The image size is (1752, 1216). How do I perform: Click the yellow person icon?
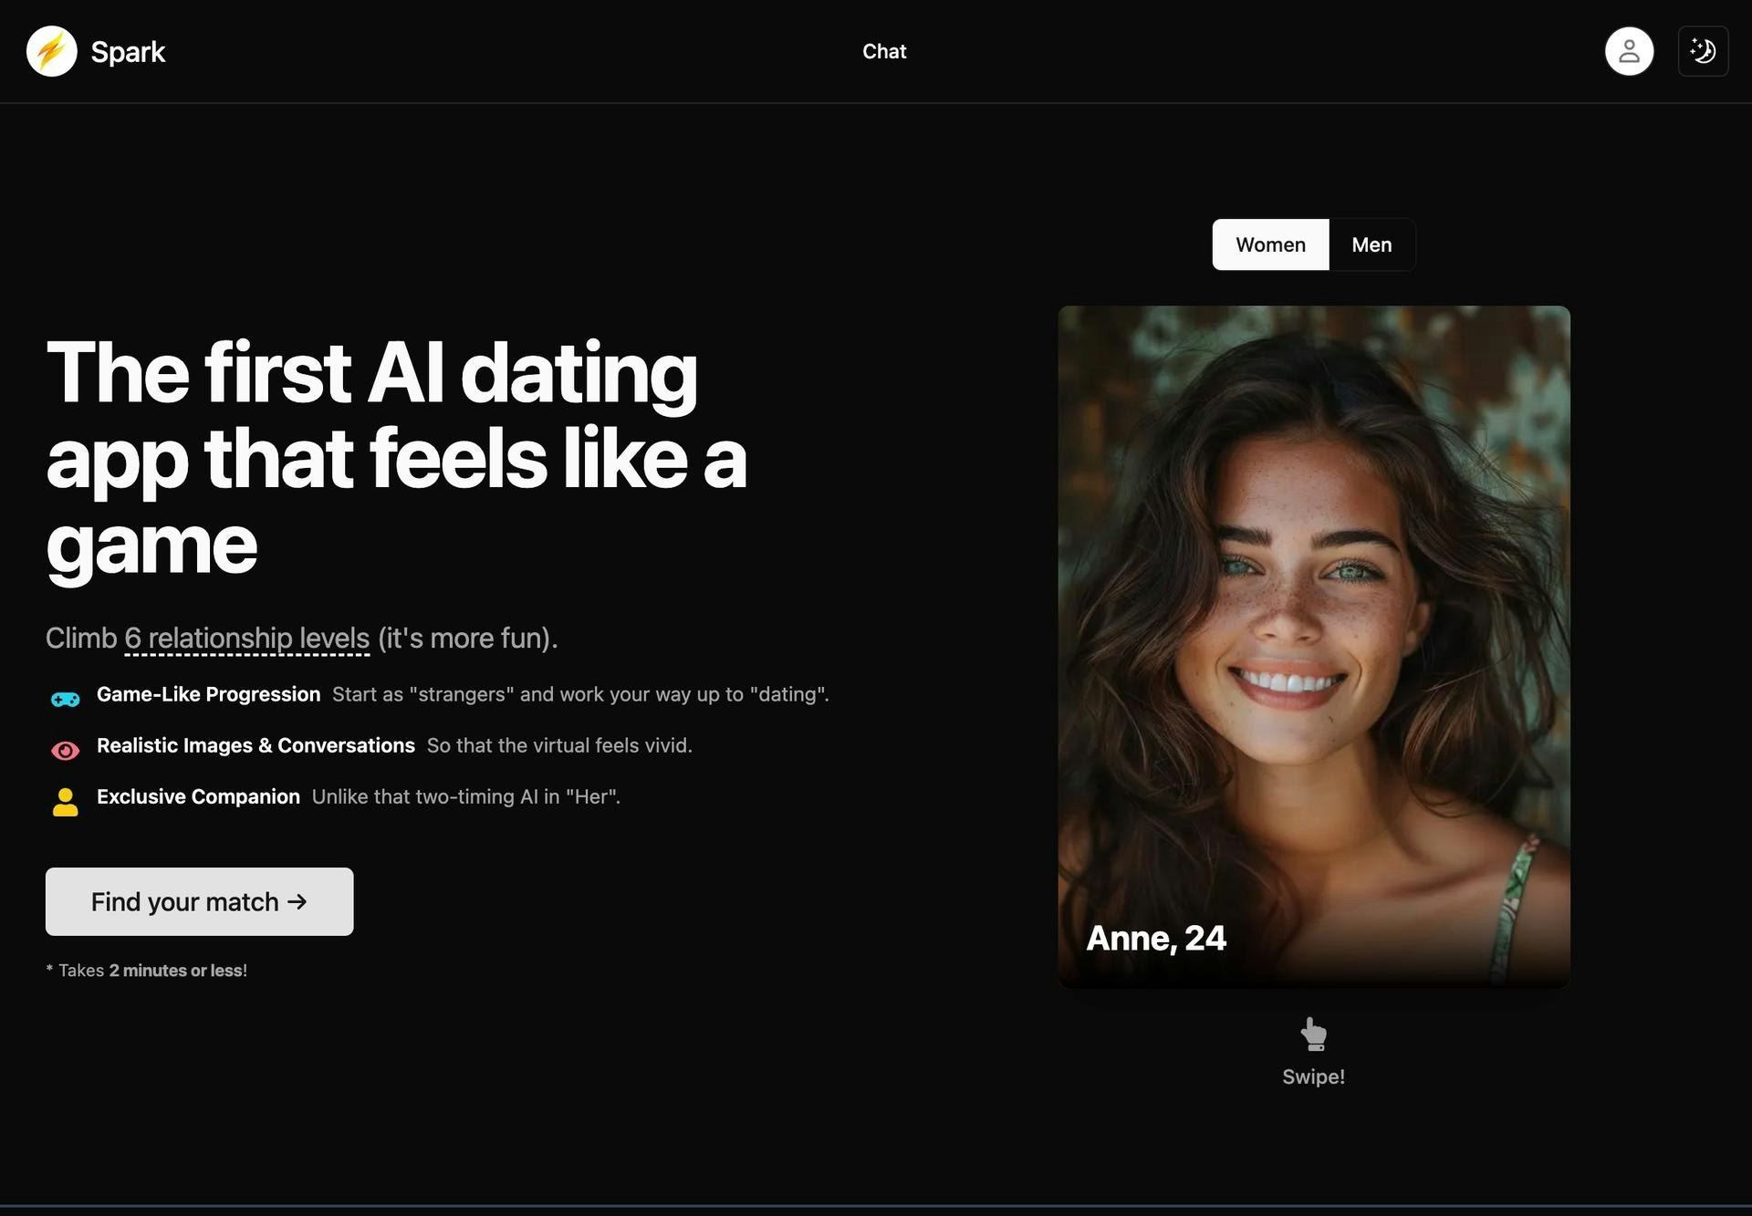[x=65, y=802]
